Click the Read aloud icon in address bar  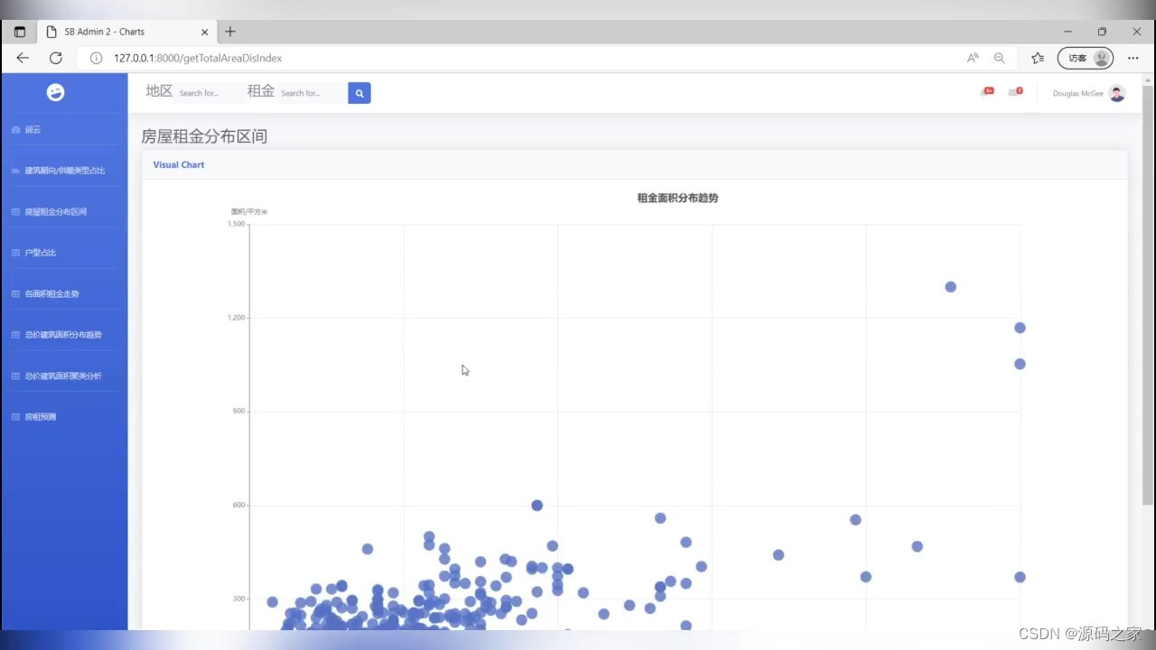coord(973,58)
